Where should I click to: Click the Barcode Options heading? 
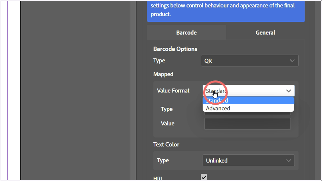coord(175,49)
